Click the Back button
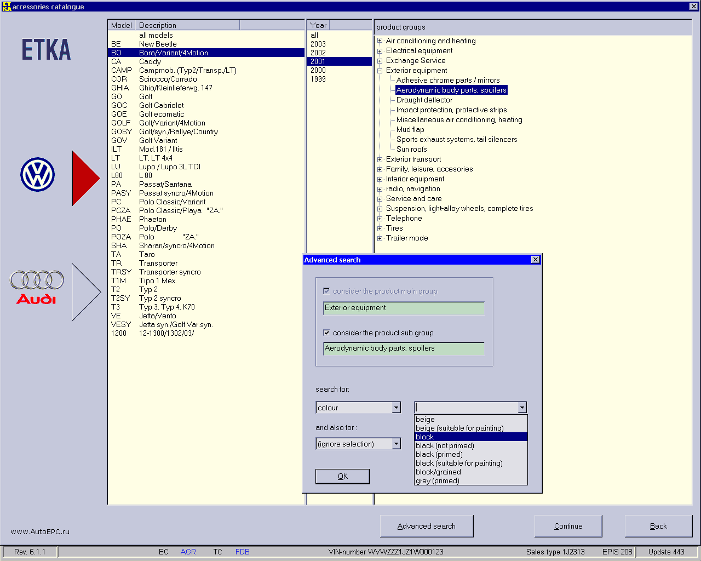The height and width of the screenshot is (561, 701). click(x=658, y=526)
